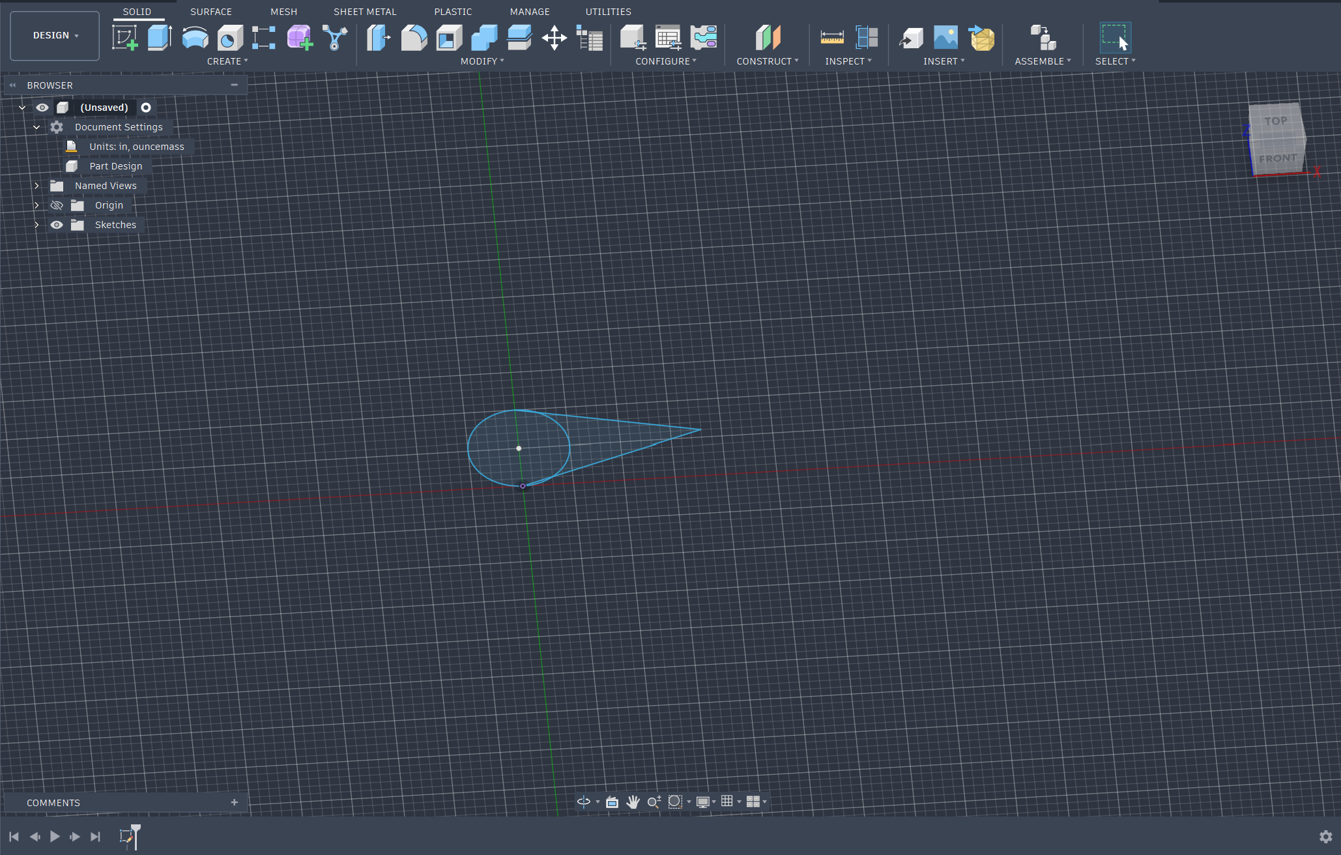Screen dimensions: 1341x855
Task: Open the CONSTRUCT dropdown menu
Action: tap(768, 61)
